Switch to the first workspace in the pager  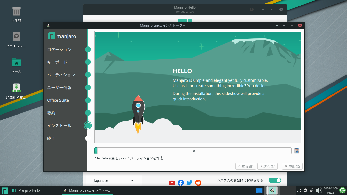click(272, 190)
